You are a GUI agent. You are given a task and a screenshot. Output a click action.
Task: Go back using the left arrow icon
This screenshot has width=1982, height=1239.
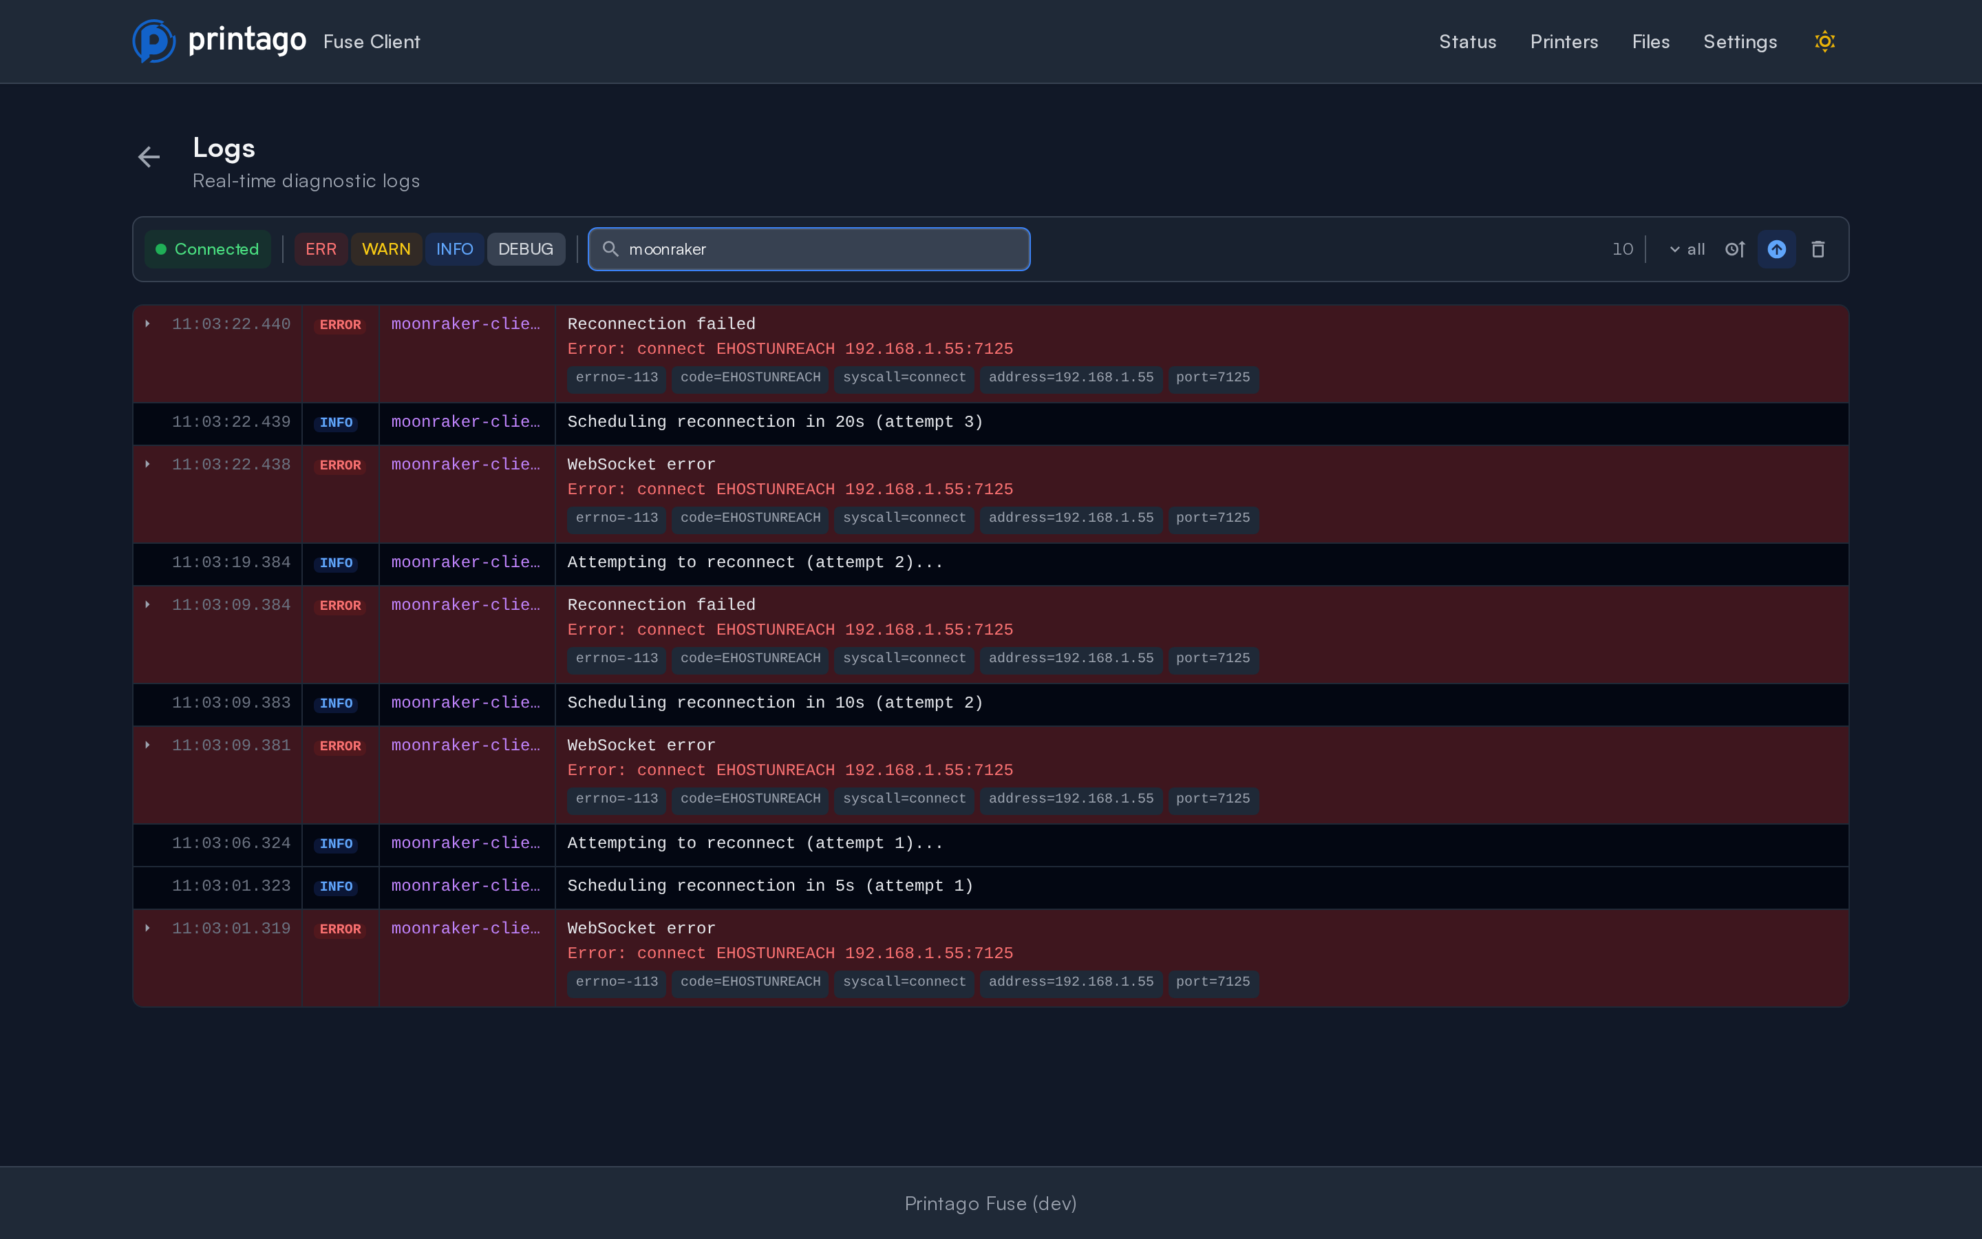coord(149,156)
